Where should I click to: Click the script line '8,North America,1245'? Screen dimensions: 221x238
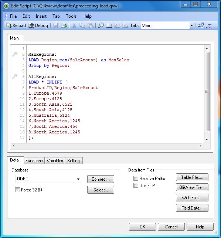(54, 132)
